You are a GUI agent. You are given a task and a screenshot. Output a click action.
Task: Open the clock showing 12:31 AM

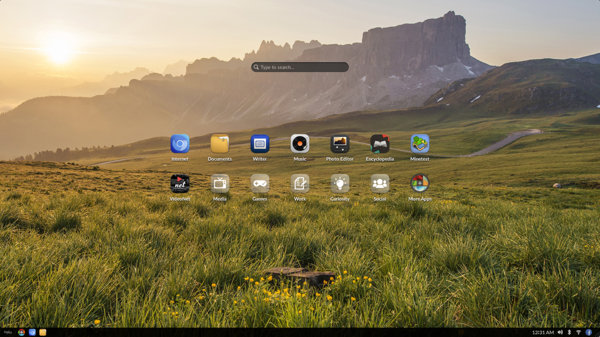[x=543, y=332]
